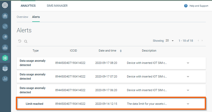The width and height of the screenshot is (212, 112).
Task: Click the 2020-09-17 08:20 date cell
Action: tap(106, 63)
